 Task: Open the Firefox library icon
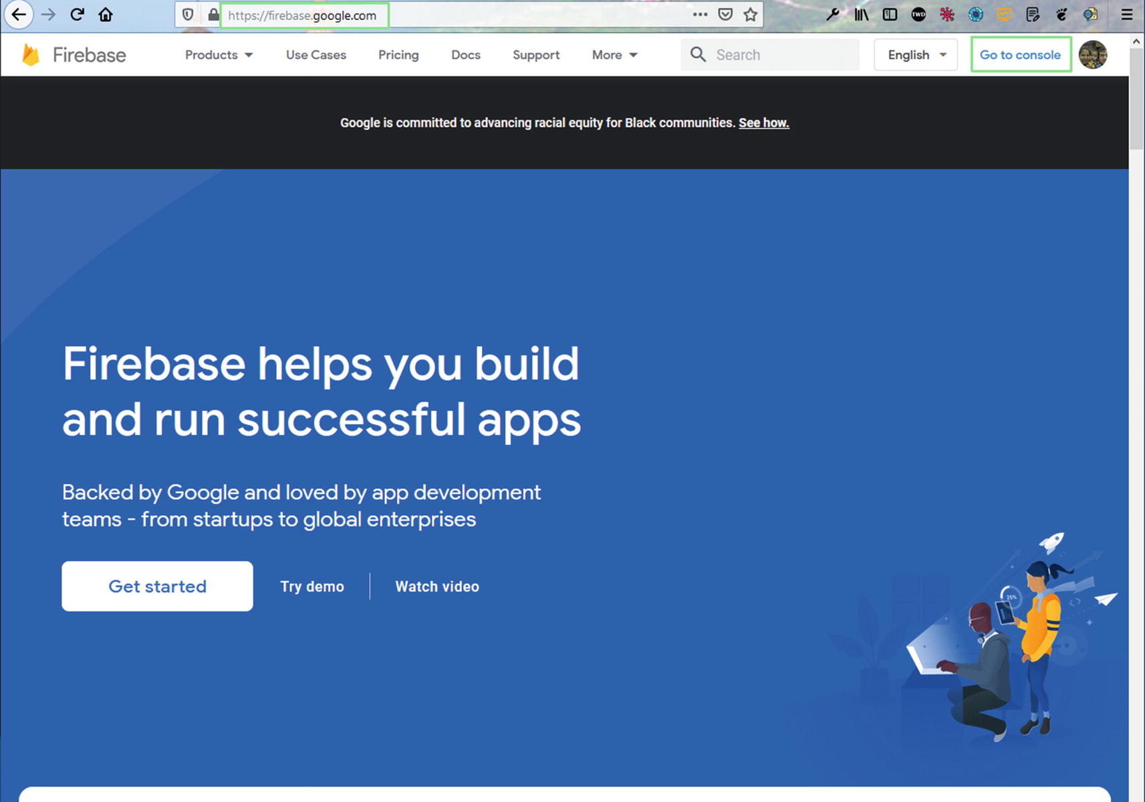(x=861, y=15)
